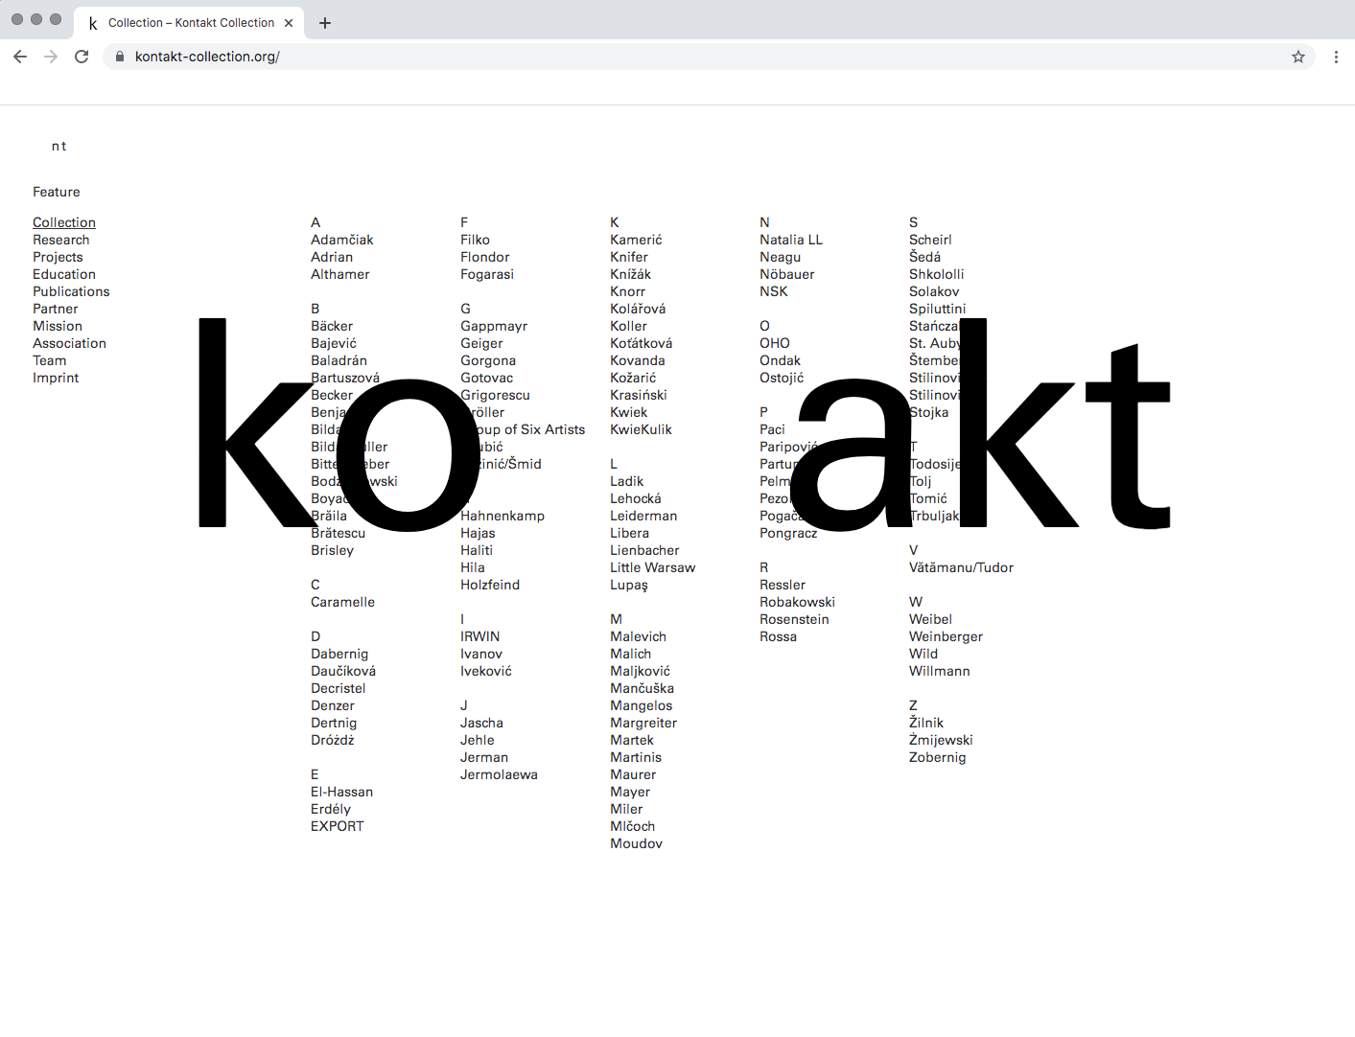Screen dimensions: 1355x1037
Task: Navigate to the Imprint page
Action: tap(56, 378)
